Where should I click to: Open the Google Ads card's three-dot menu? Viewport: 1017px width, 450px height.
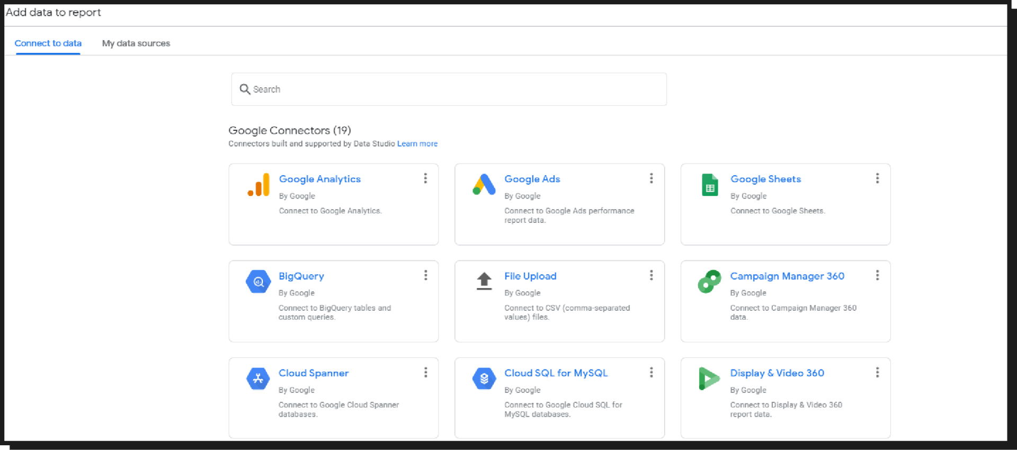[652, 178]
